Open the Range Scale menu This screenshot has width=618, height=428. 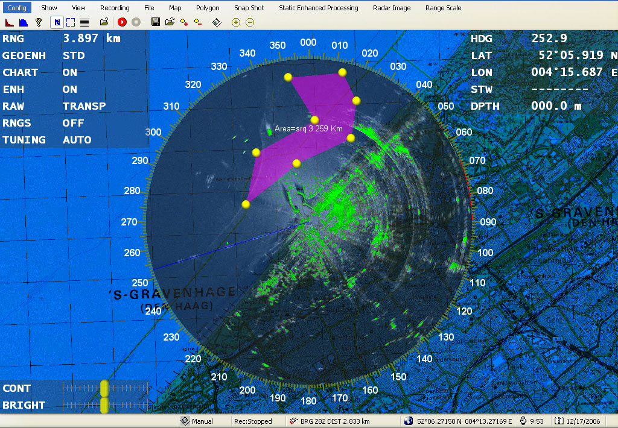tap(443, 8)
